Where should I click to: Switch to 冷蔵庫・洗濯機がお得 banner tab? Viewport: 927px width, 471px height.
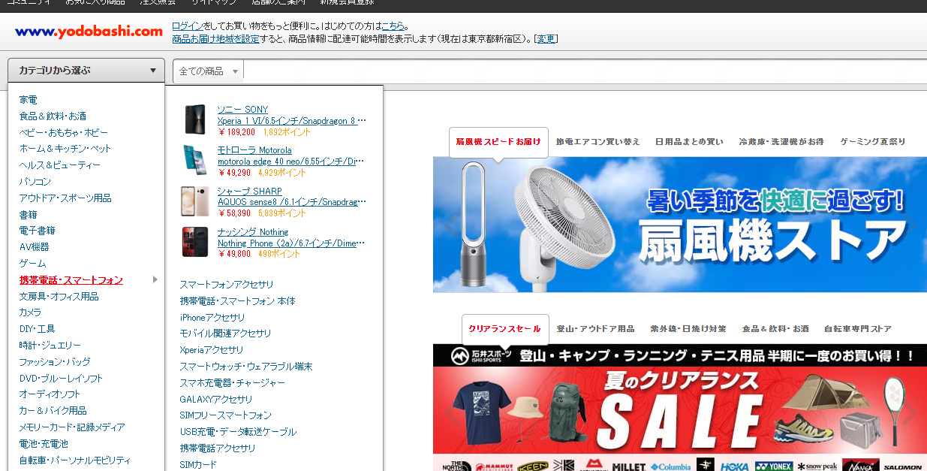coord(781,141)
